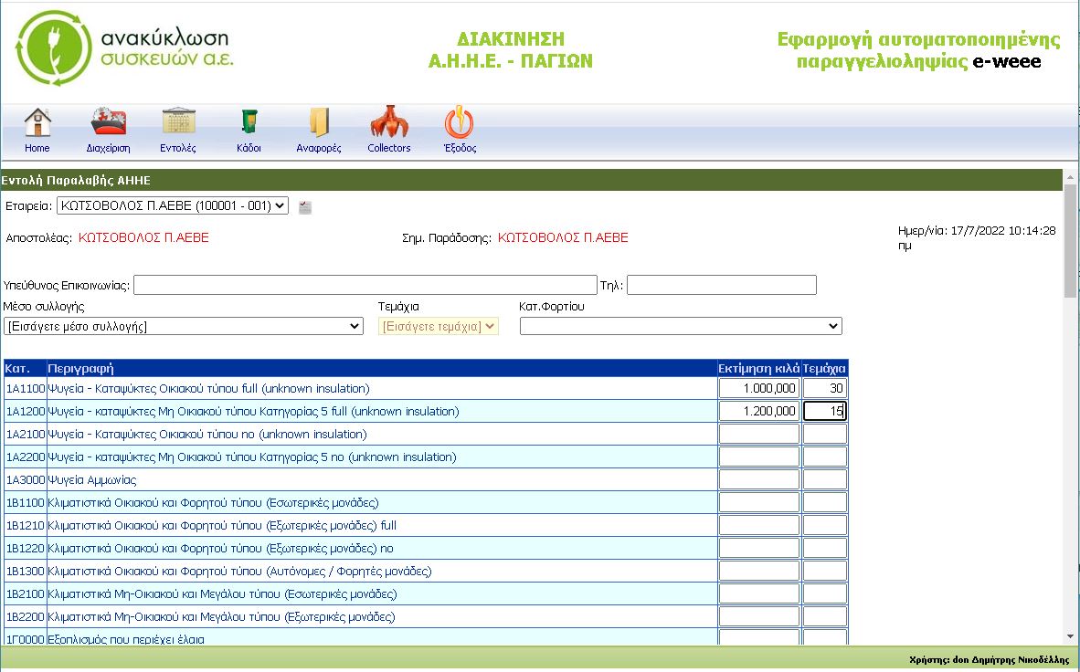Open the Τεμάχια dropdown
Screen dimensions: 1080x672
pyautogui.click(x=438, y=326)
